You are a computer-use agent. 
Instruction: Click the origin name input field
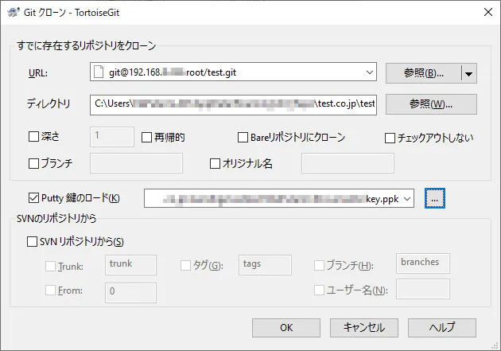pos(348,163)
